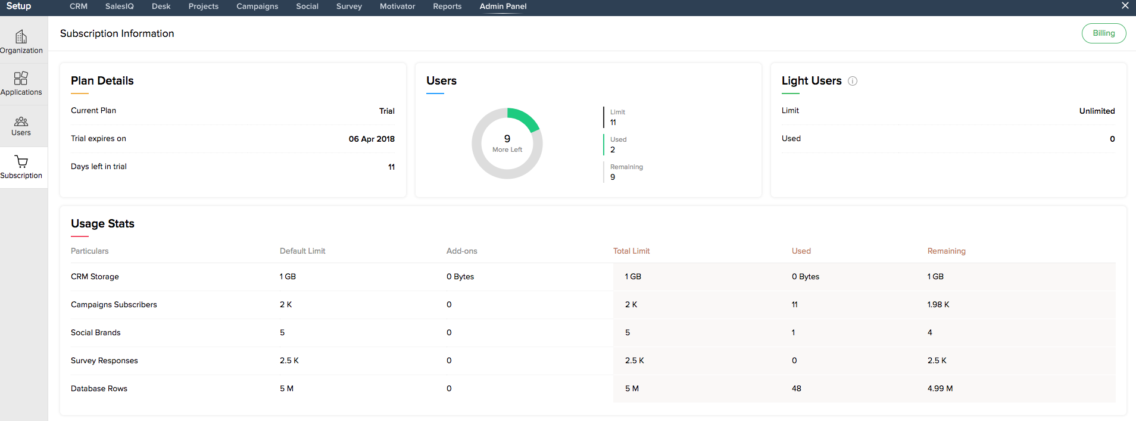The width and height of the screenshot is (1136, 421).
Task: Click '2 K' total limit for Campaigns Subscribers
Action: [631, 305]
